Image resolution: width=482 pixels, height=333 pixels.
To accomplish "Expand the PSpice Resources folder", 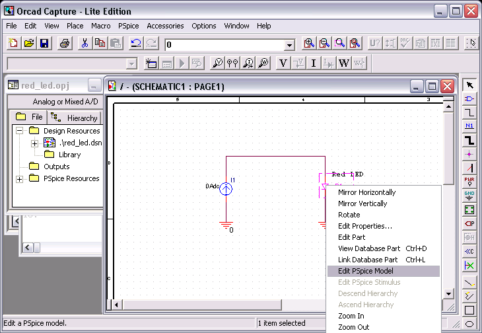I will point(19,179).
